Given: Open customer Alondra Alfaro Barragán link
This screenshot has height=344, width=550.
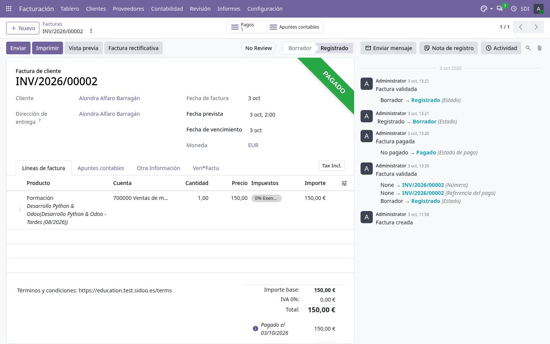Looking at the screenshot, I should 109,98.
